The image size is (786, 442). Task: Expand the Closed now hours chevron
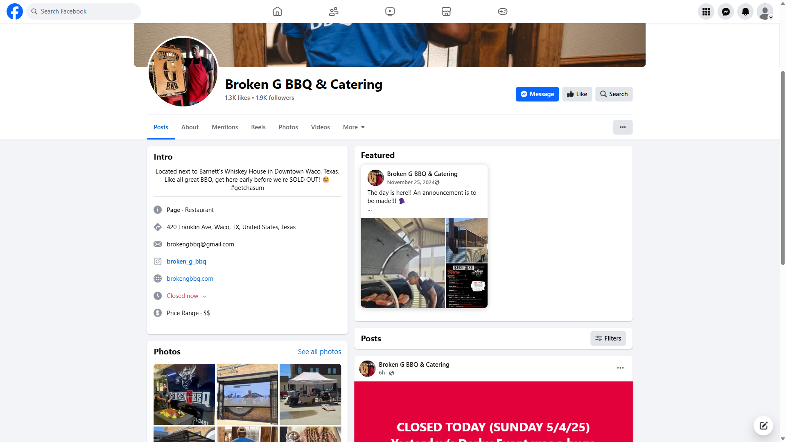[x=204, y=296]
